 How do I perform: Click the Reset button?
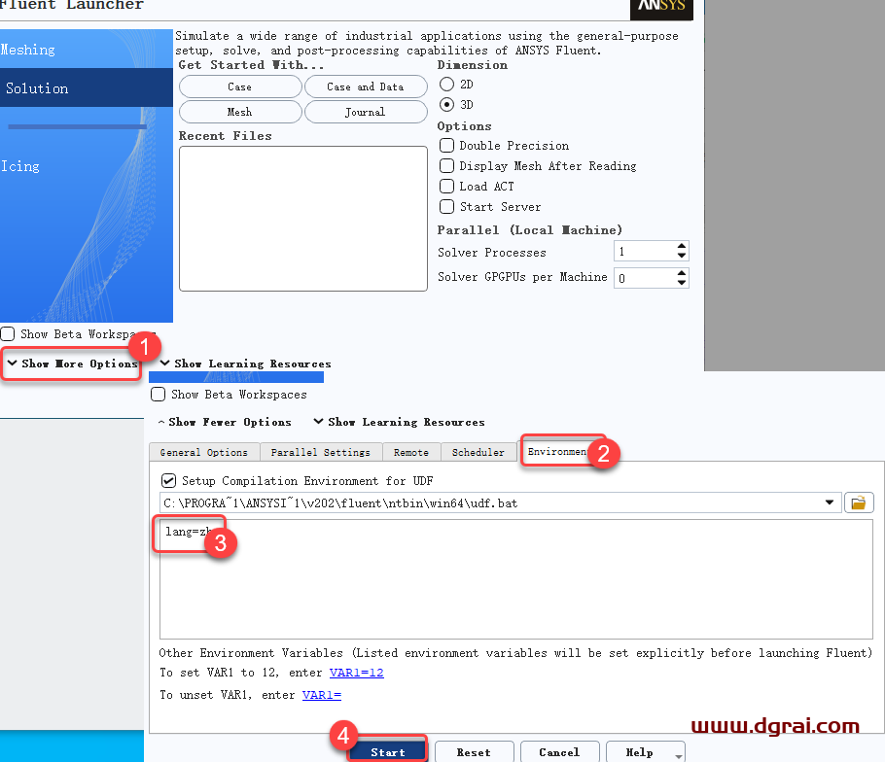(x=474, y=752)
